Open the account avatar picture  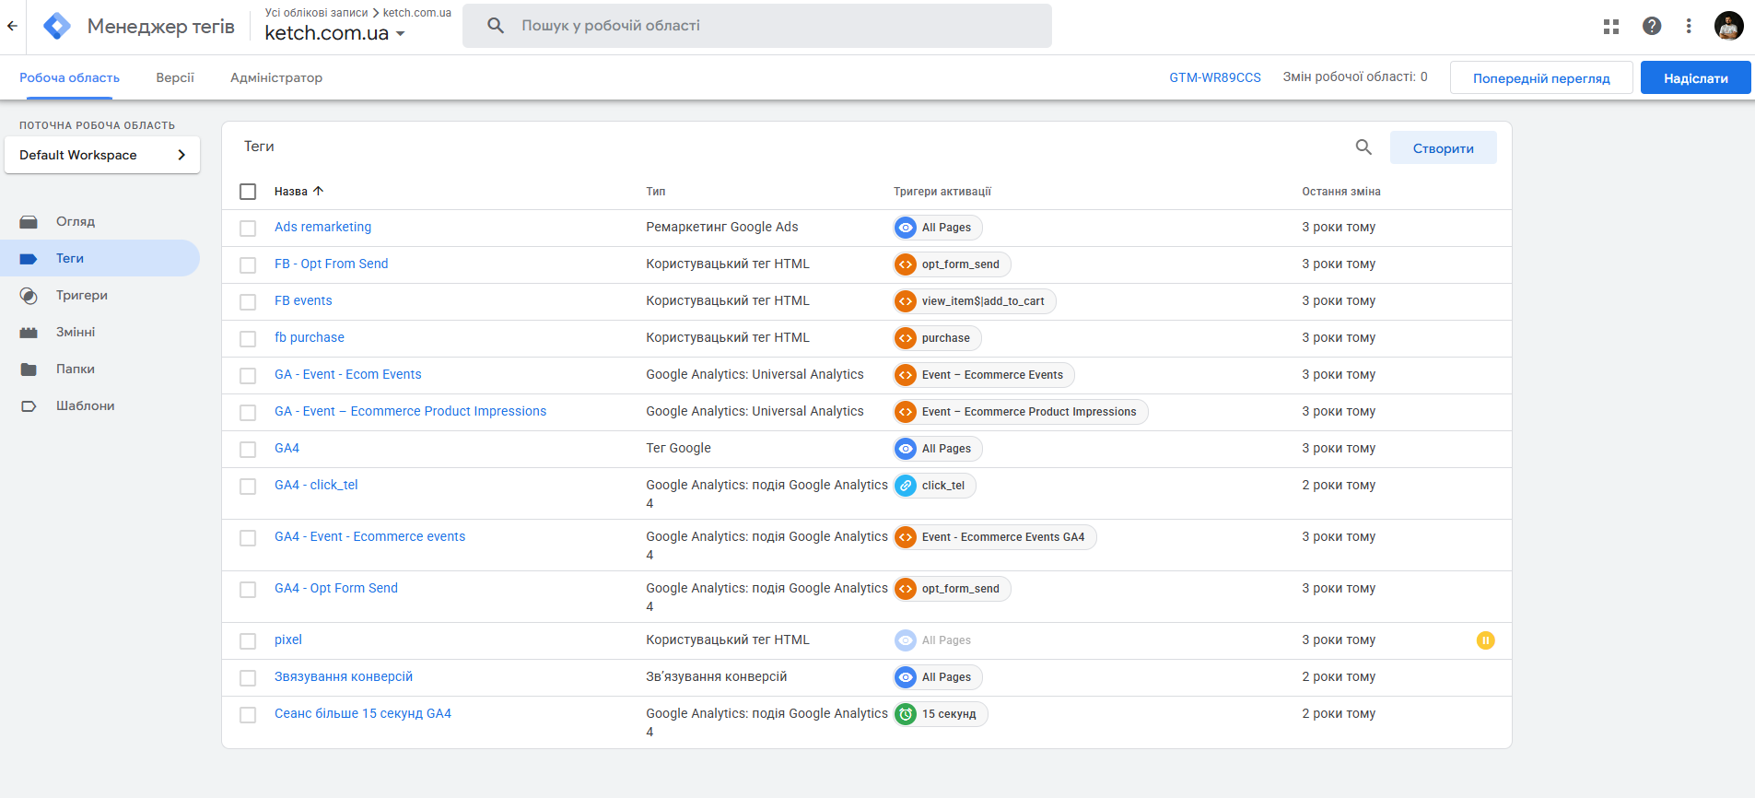[x=1728, y=26]
